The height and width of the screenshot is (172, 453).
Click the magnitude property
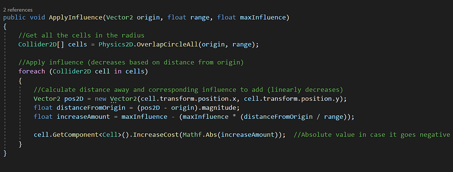tap(223, 108)
